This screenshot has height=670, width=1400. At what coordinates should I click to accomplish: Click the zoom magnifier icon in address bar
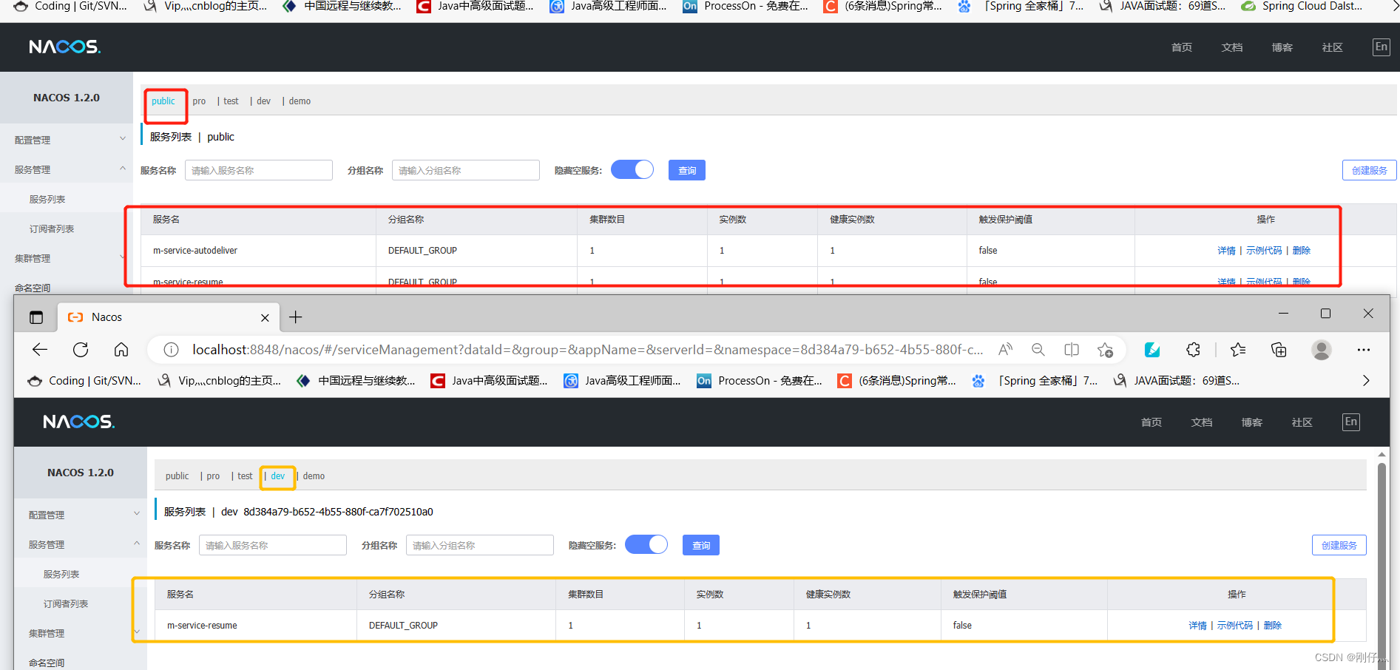(x=1038, y=350)
